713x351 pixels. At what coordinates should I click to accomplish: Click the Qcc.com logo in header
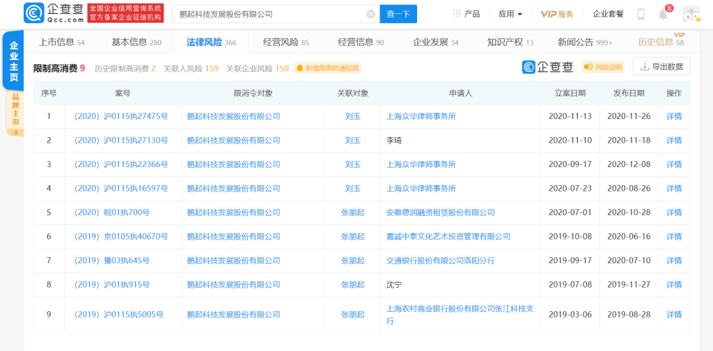point(54,13)
